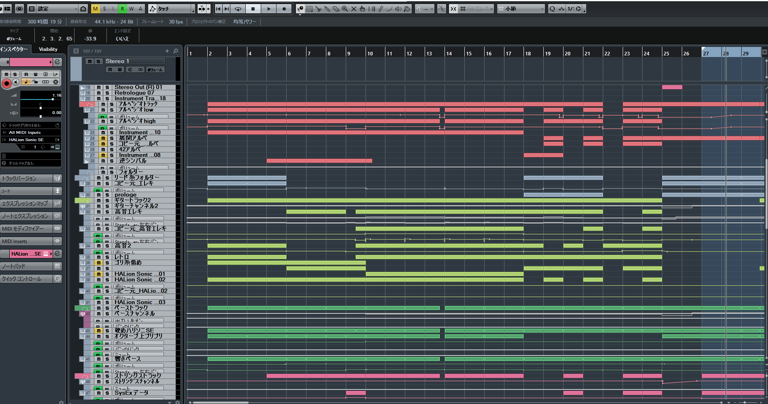
Task: Unmute the 展開アルペ track
Action: tap(103, 138)
